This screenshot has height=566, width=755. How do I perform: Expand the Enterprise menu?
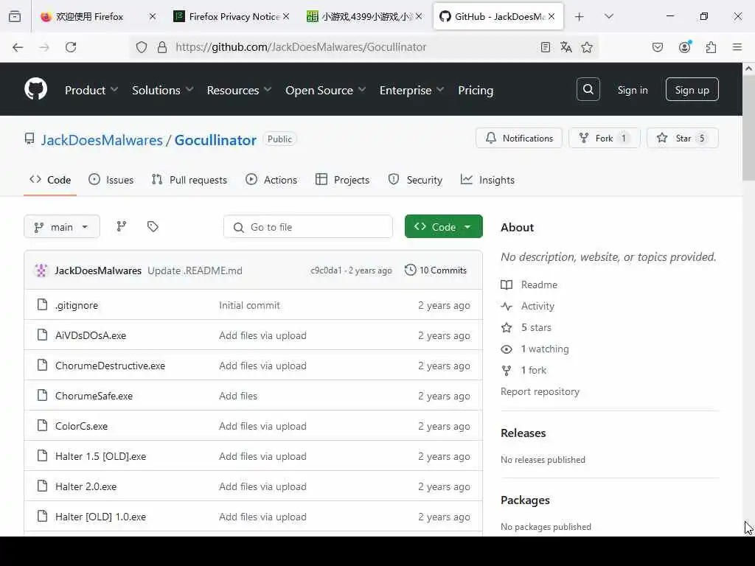[x=411, y=90]
